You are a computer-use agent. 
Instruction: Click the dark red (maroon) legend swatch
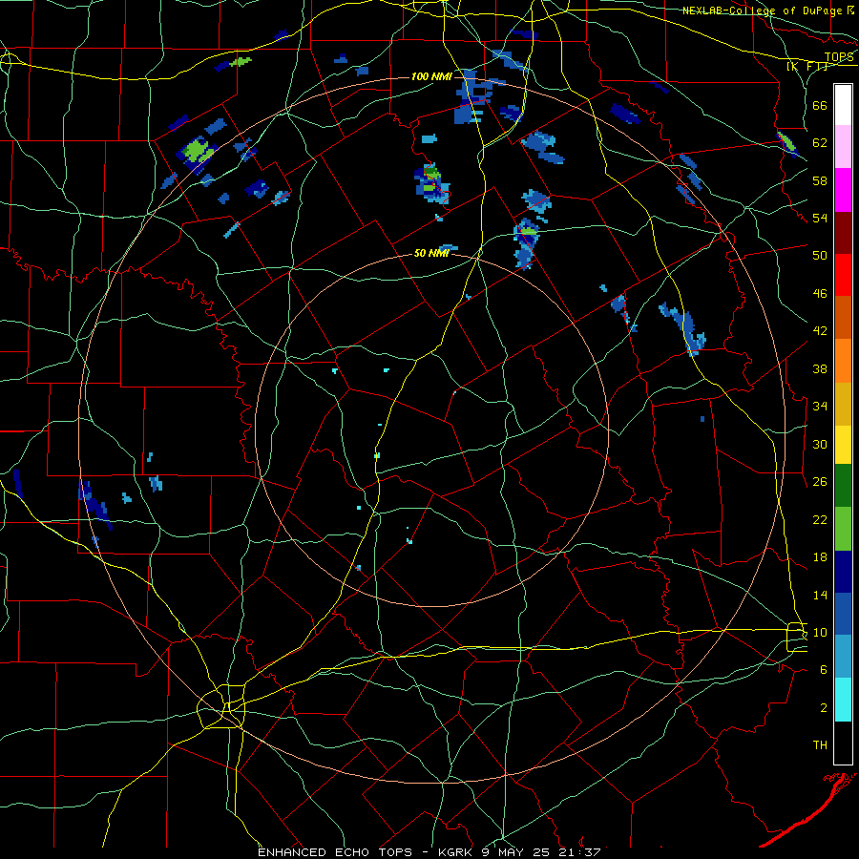click(843, 233)
